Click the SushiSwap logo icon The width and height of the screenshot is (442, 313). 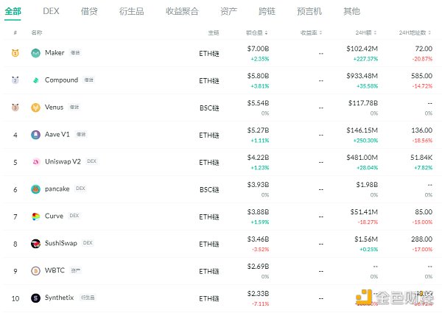[35, 244]
